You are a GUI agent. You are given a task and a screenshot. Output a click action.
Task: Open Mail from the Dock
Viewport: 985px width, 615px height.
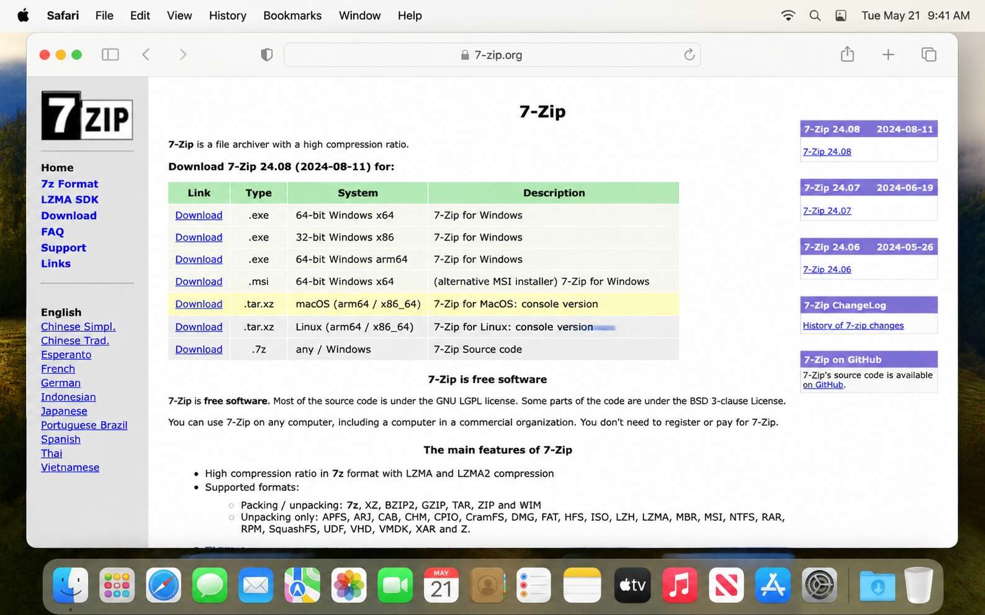256,585
